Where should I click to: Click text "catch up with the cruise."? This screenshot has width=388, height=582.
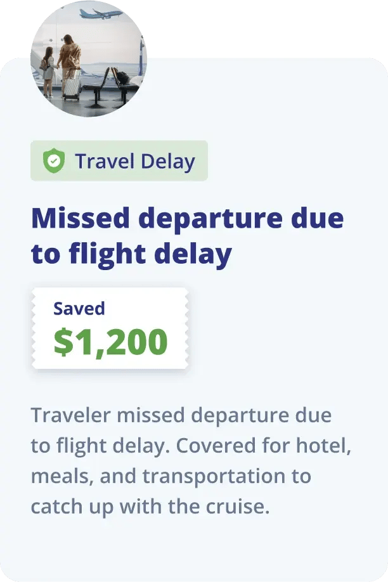click(x=150, y=507)
